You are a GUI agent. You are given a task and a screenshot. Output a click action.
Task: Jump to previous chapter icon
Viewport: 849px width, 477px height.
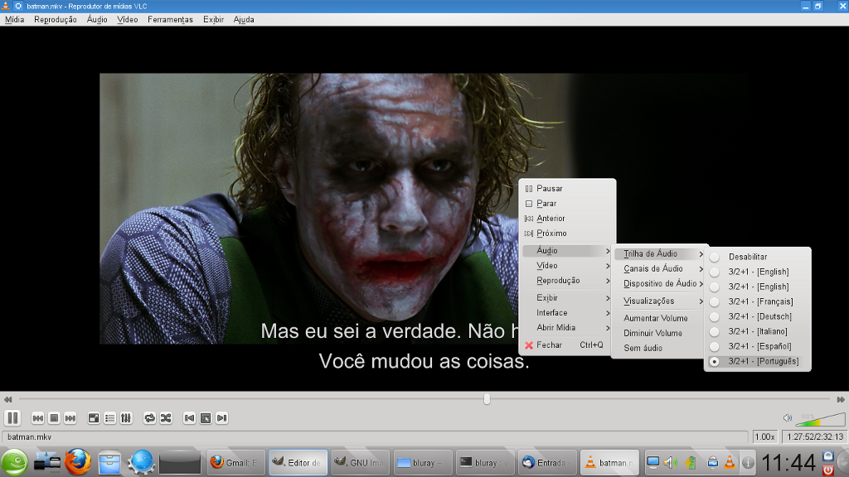tap(190, 418)
